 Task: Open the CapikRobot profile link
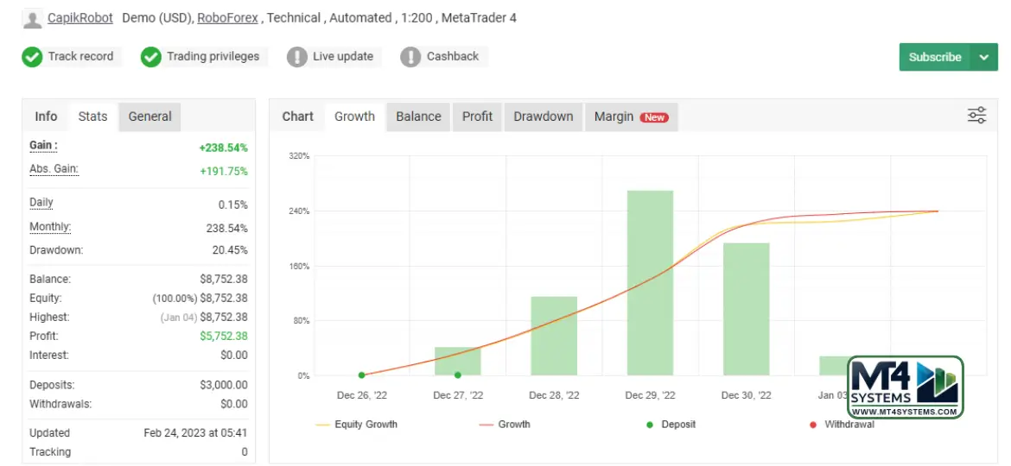click(80, 18)
